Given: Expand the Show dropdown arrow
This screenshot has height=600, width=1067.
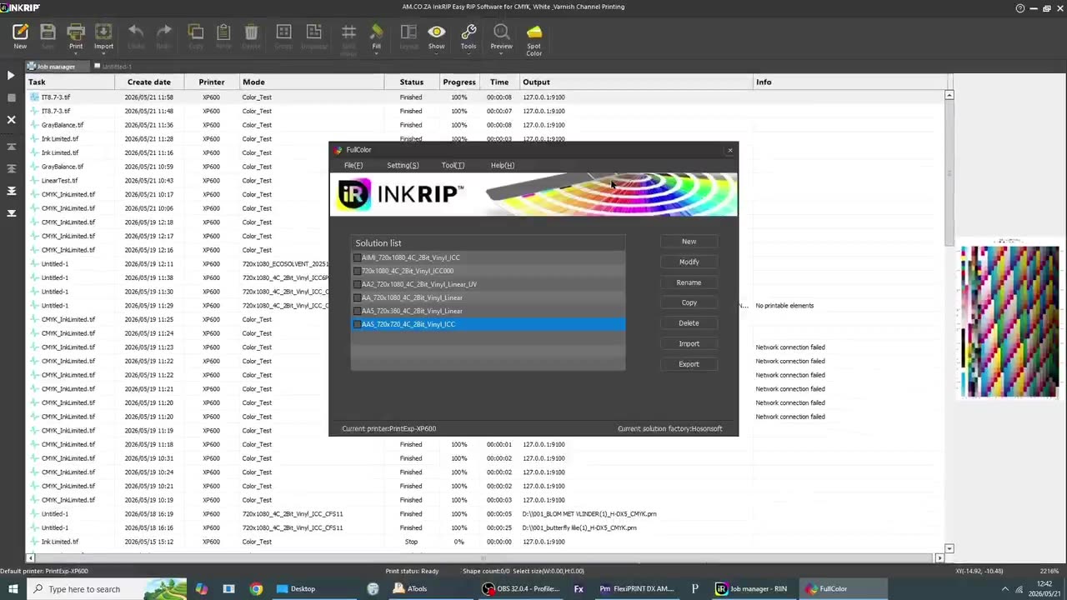Looking at the screenshot, I should tap(436, 54).
